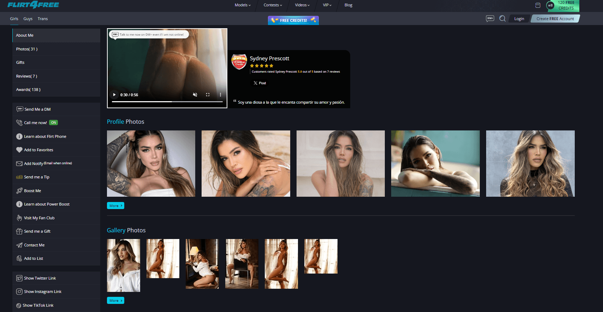Click the FREE CREDITS! banner
Image resolution: width=603 pixels, height=312 pixels.
293,20
